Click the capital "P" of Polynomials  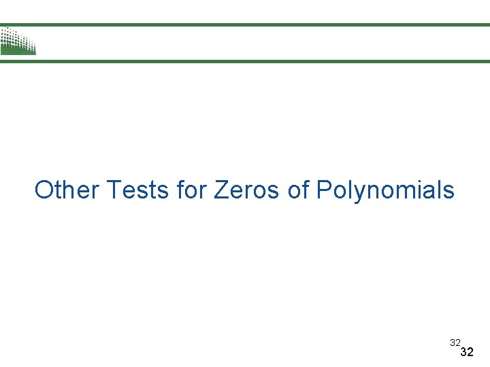click(x=324, y=190)
